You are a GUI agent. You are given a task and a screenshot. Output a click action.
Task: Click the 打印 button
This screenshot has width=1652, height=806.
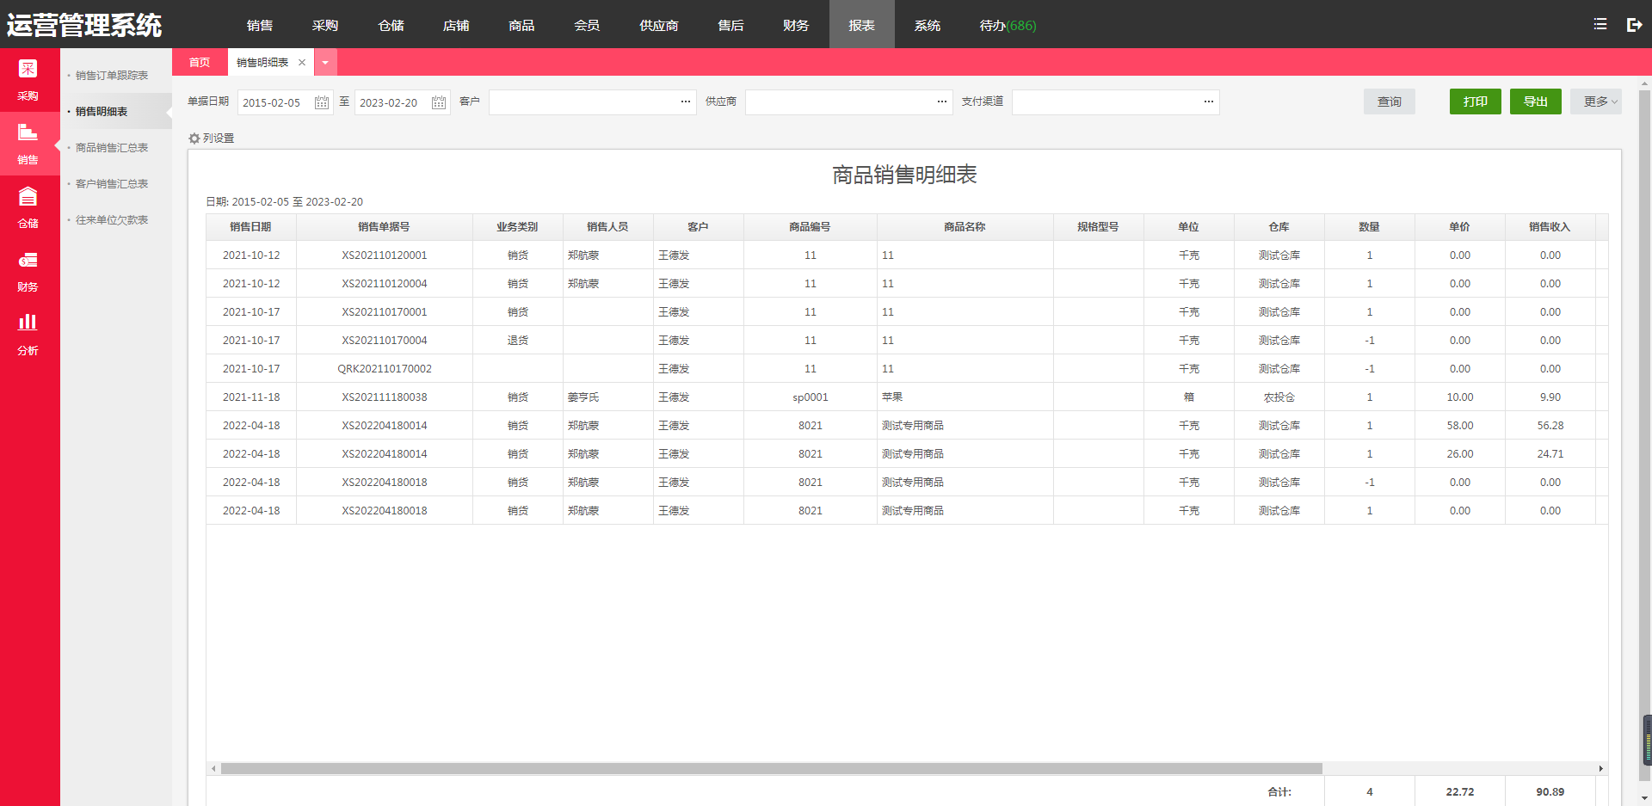1476,102
